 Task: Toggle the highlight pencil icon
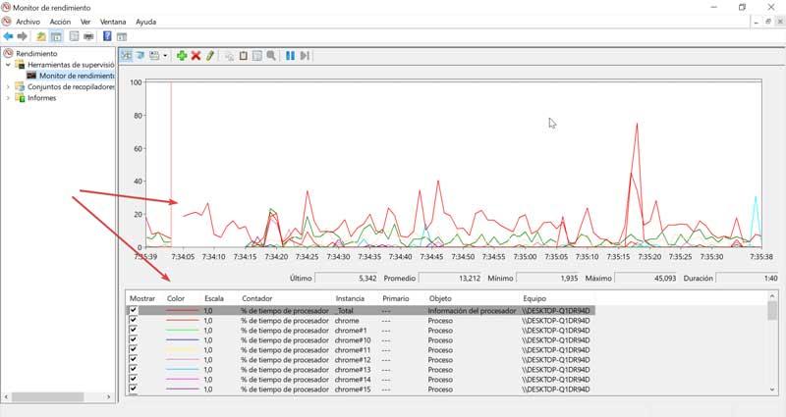pyautogui.click(x=210, y=56)
